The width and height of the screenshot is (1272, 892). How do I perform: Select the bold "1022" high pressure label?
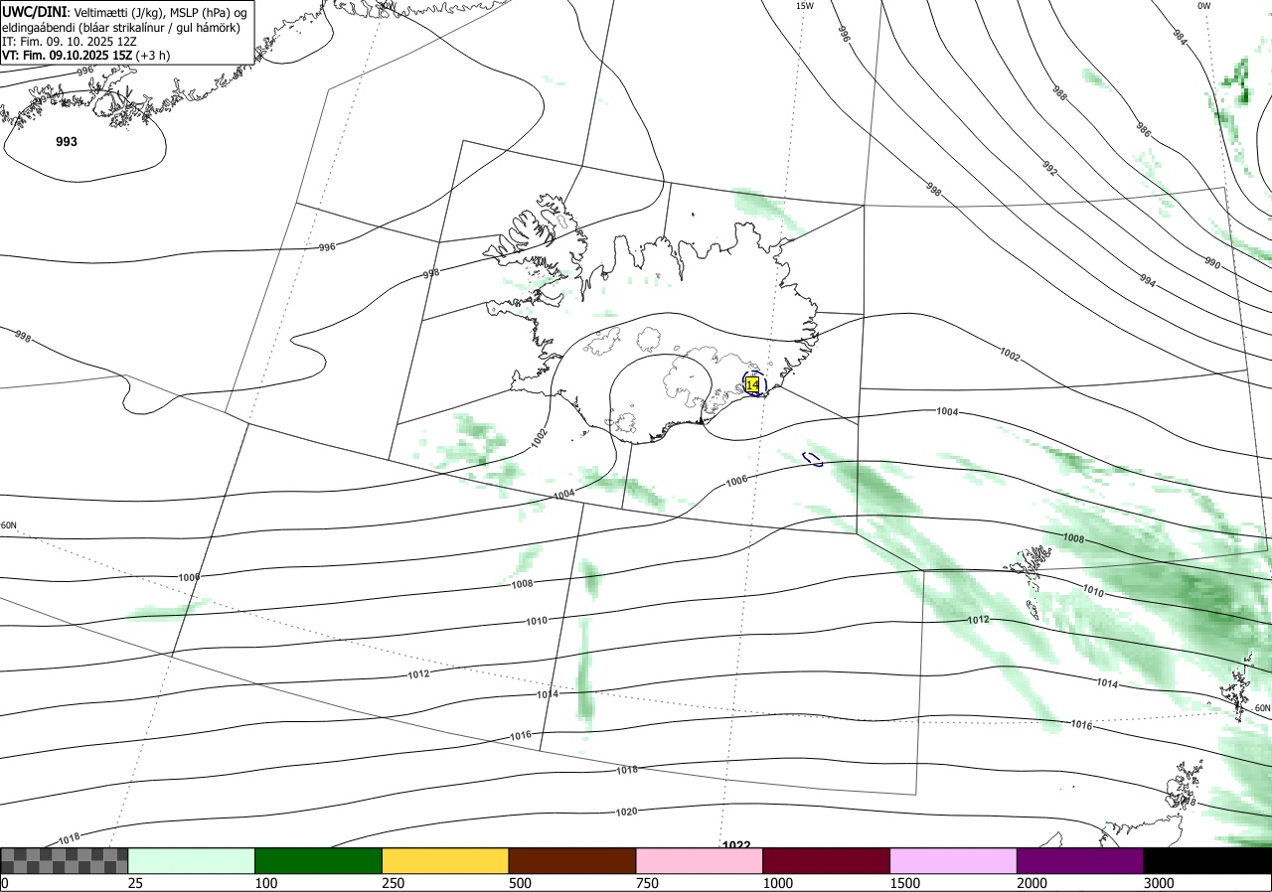(x=736, y=845)
